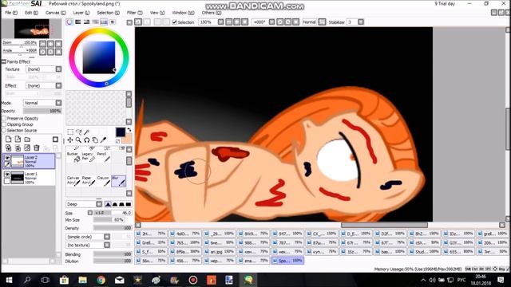Toggle the Selection checkbox
The height and width of the screenshot is (287, 511).
[x=174, y=22]
